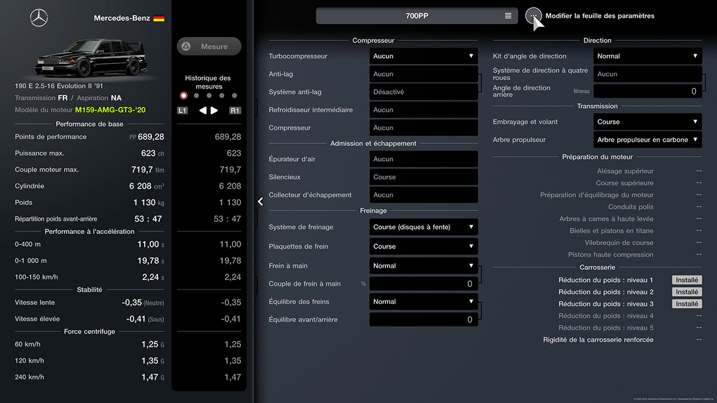
Task: Open Plaquettes de frein dropdown
Action: pyautogui.click(x=424, y=246)
